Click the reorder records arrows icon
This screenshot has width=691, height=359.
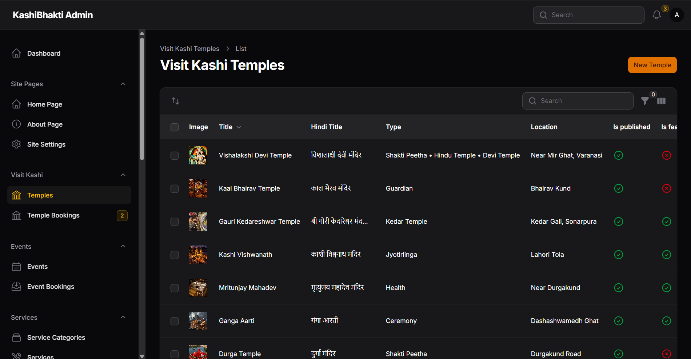coord(176,101)
